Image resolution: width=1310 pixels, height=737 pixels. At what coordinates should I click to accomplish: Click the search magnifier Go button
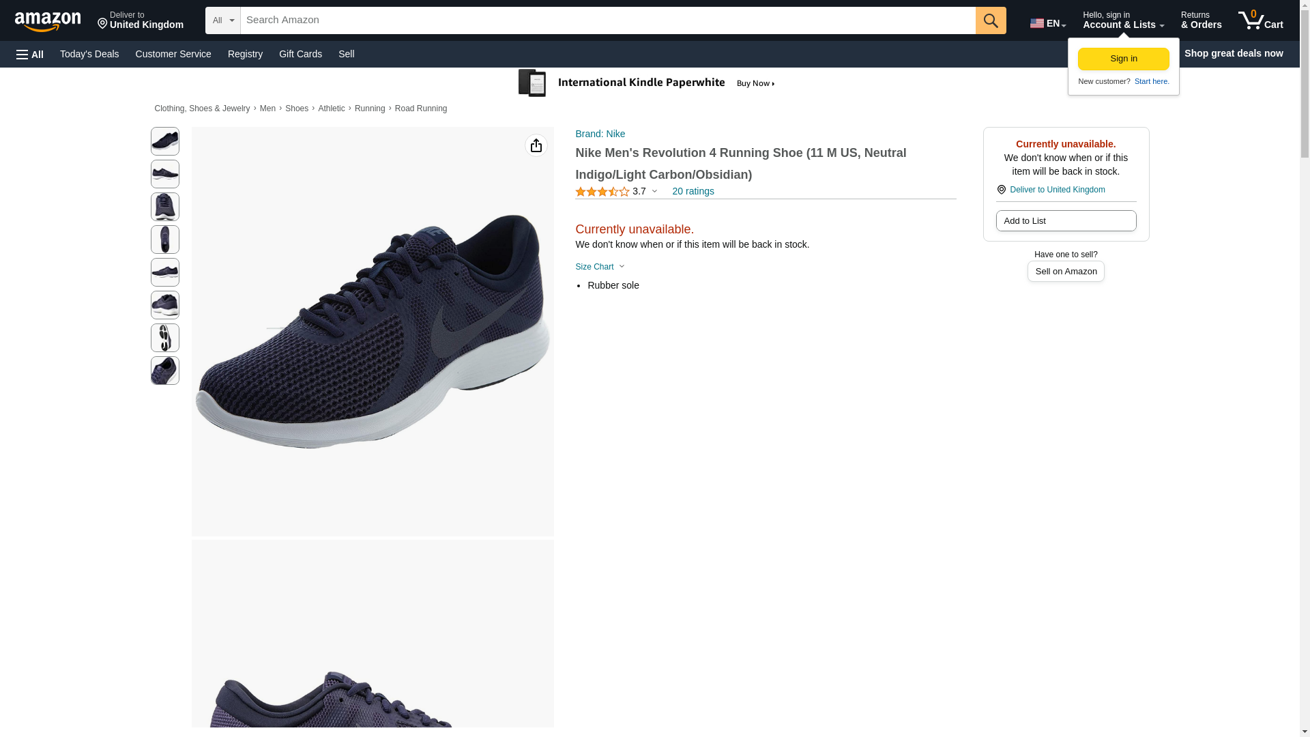click(x=990, y=20)
